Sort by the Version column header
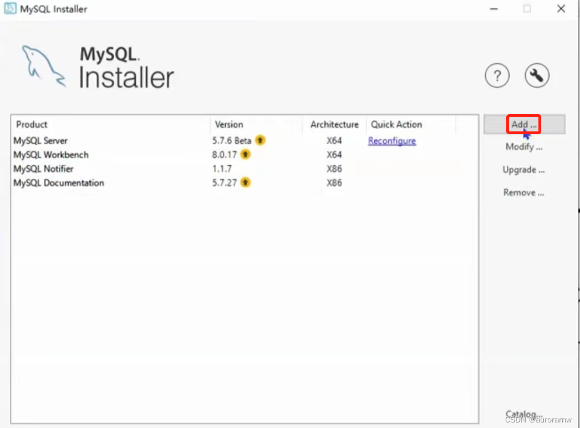The height and width of the screenshot is (428, 580). click(x=256, y=124)
